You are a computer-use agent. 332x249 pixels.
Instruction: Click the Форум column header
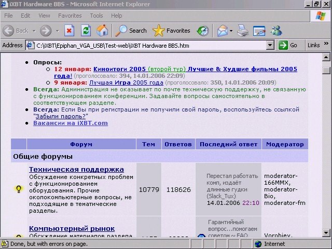[81, 144]
